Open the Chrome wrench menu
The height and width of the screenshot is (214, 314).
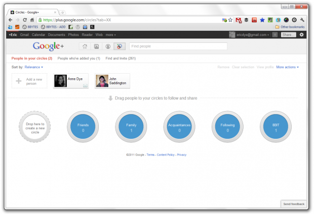302,20
